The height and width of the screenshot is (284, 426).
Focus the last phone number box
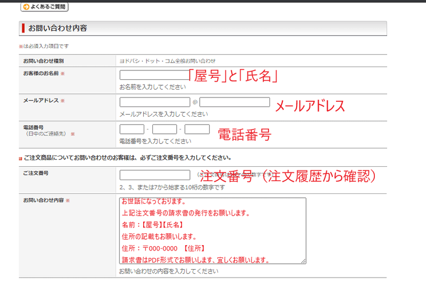pyautogui.click(x=197, y=129)
